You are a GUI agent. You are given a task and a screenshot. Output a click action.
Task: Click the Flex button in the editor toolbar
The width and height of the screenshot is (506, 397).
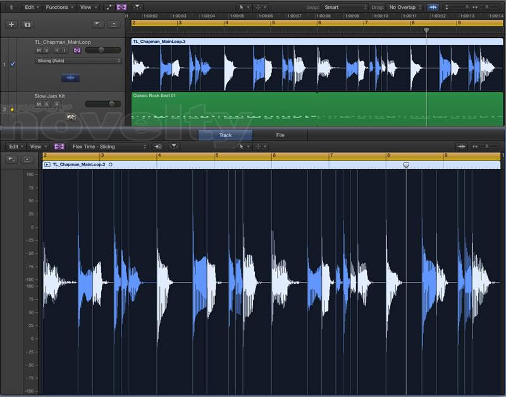(x=59, y=146)
